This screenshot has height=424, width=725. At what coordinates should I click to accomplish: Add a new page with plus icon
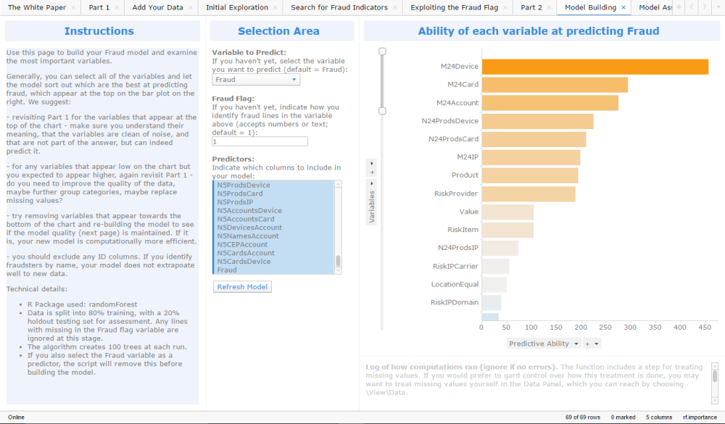click(x=679, y=7)
